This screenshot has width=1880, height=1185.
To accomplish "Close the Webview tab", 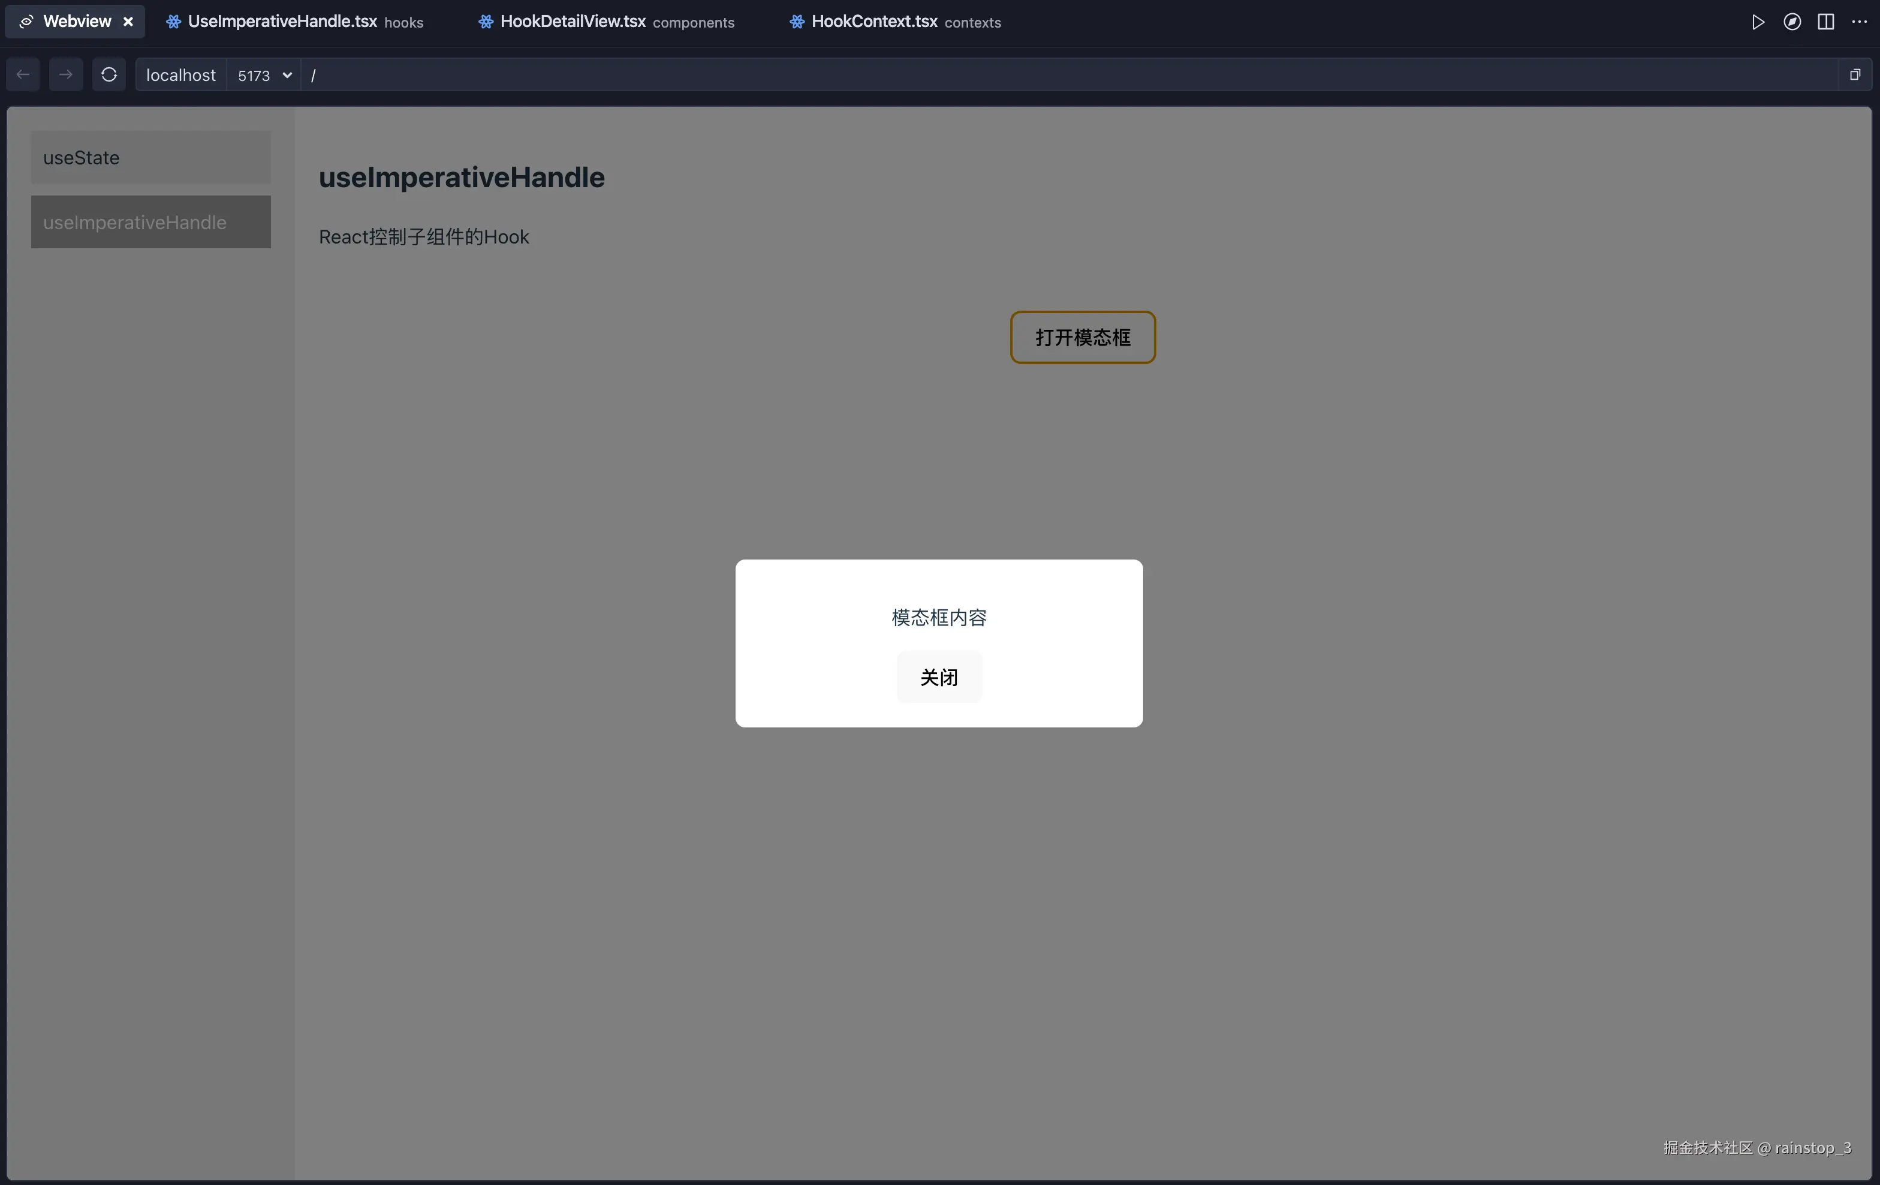I will tap(128, 22).
